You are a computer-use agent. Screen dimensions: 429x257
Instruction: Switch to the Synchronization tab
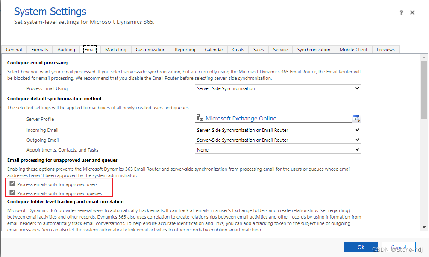(314, 50)
